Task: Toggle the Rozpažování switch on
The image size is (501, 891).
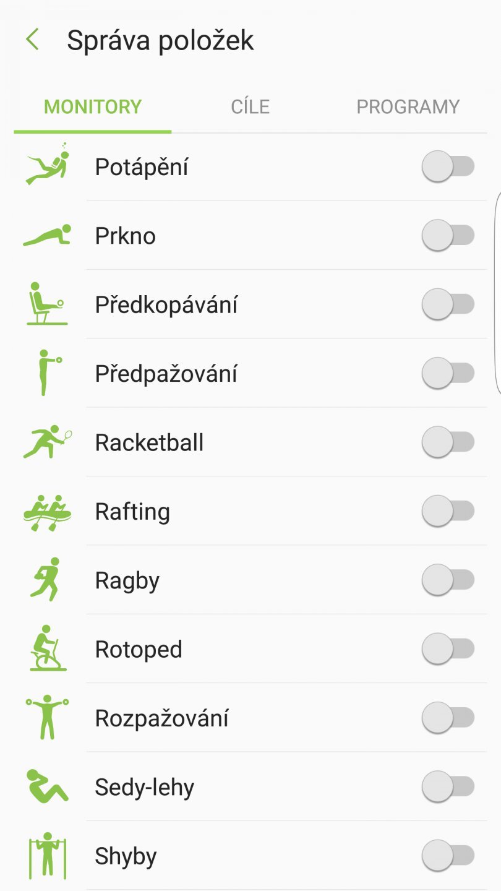Action: pos(448,718)
